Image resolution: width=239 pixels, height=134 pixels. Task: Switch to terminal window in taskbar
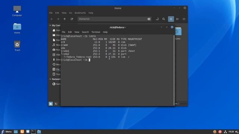[33, 131]
